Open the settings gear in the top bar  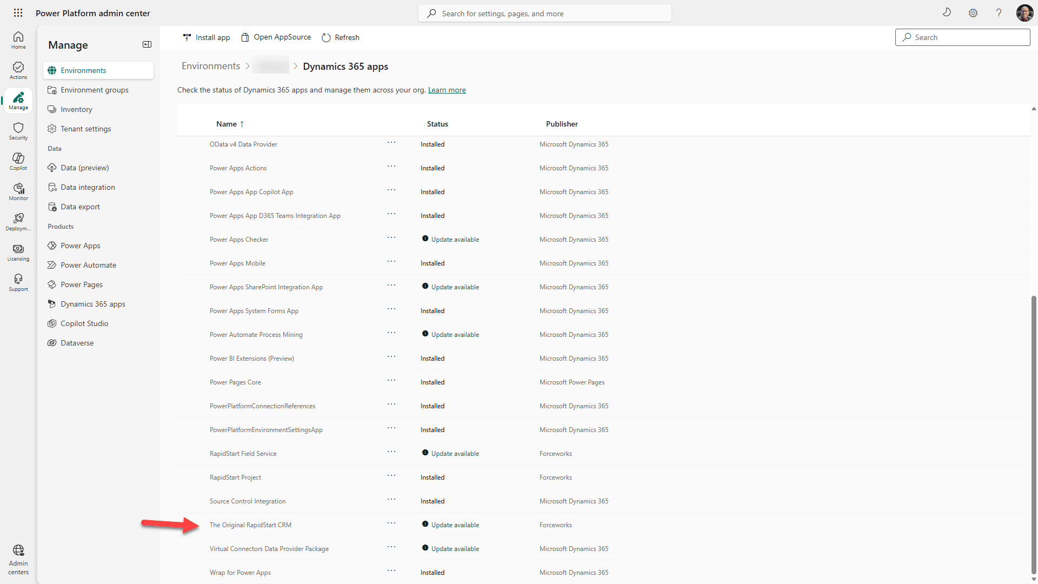(x=973, y=13)
